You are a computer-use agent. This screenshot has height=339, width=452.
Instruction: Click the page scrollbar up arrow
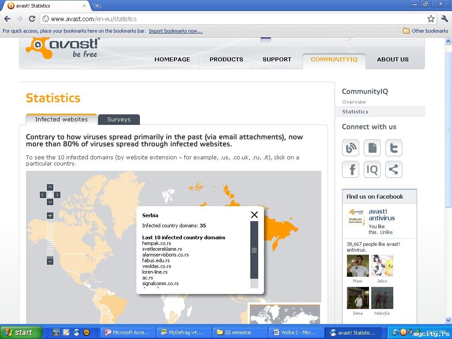448,41
